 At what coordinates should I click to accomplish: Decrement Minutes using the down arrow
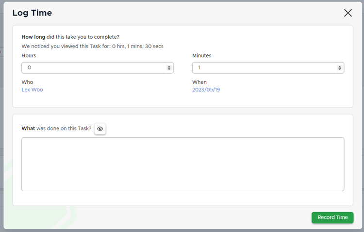[340, 70]
